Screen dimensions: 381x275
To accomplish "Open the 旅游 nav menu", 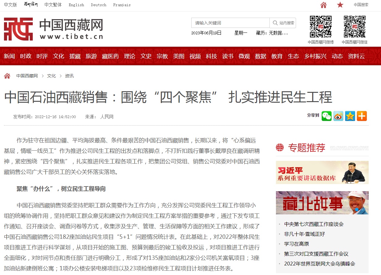I will pos(91,56).
